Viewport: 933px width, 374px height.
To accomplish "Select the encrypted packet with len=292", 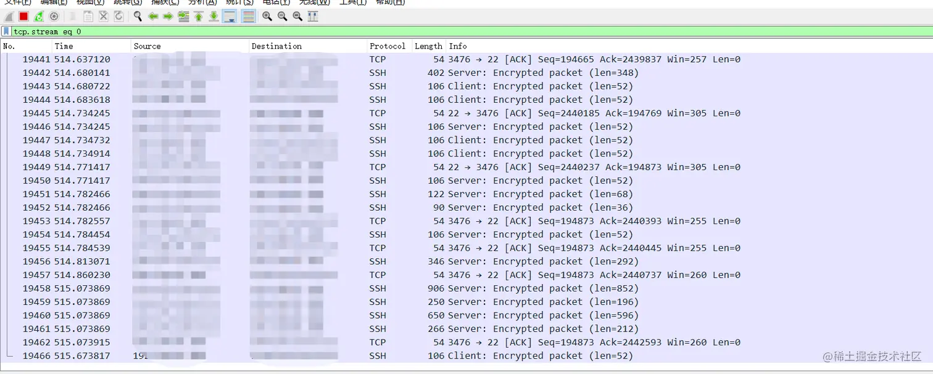I will coord(466,261).
